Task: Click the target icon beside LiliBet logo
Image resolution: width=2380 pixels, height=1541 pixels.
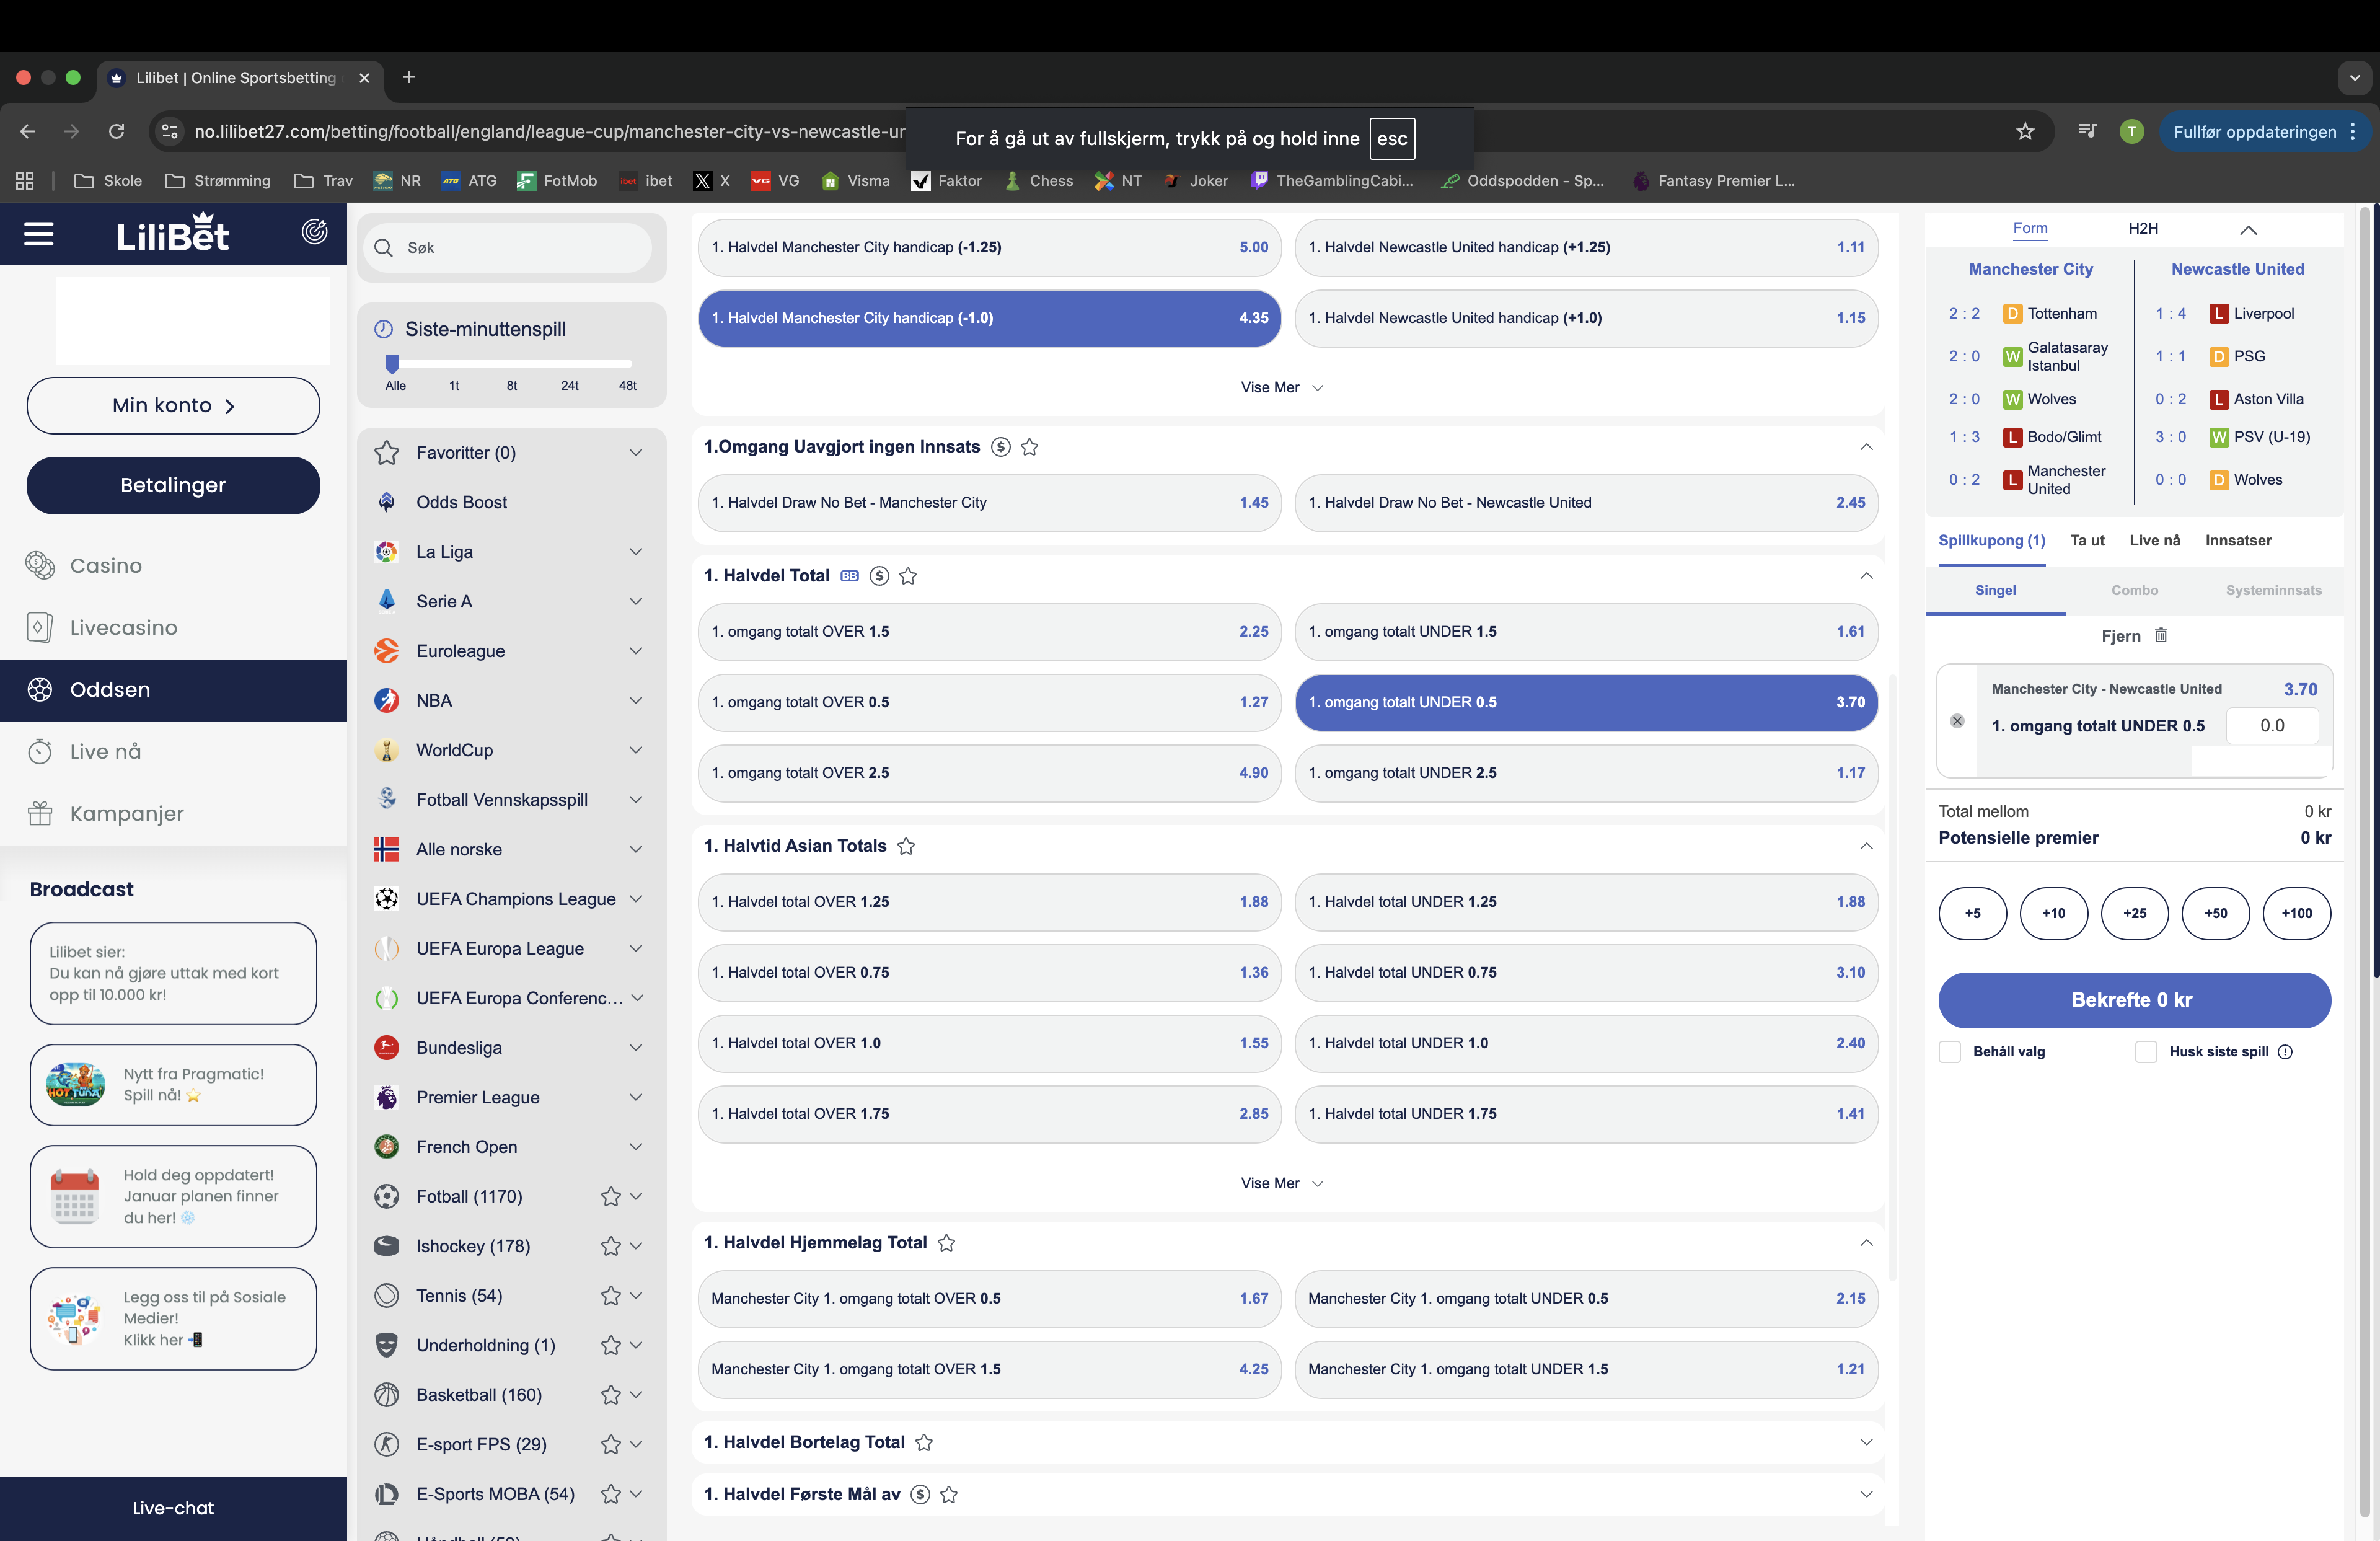Action: pos(314,232)
